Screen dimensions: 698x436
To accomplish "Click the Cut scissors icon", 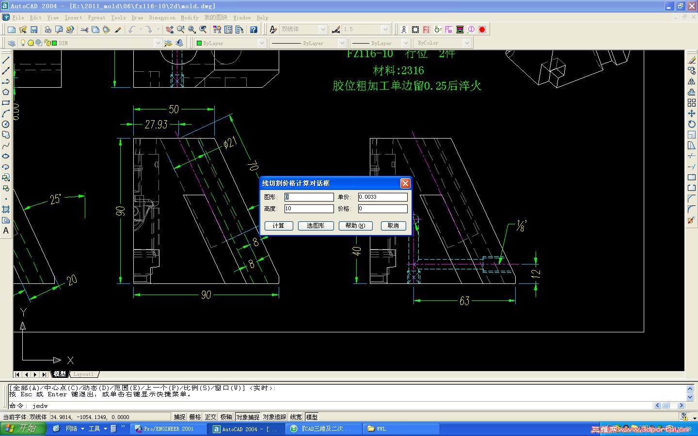I will [x=84, y=30].
